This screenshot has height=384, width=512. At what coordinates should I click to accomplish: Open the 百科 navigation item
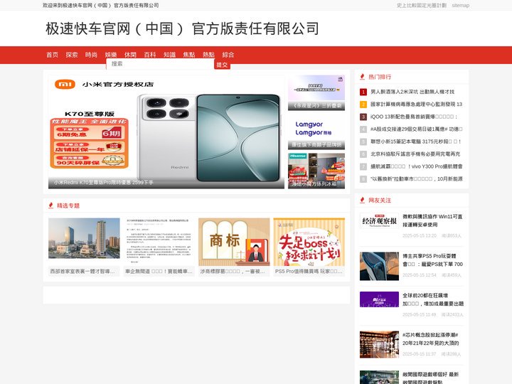tap(150, 55)
